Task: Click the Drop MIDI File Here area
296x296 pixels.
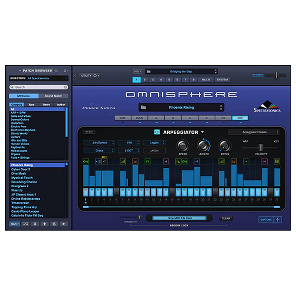Action: (180, 218)
